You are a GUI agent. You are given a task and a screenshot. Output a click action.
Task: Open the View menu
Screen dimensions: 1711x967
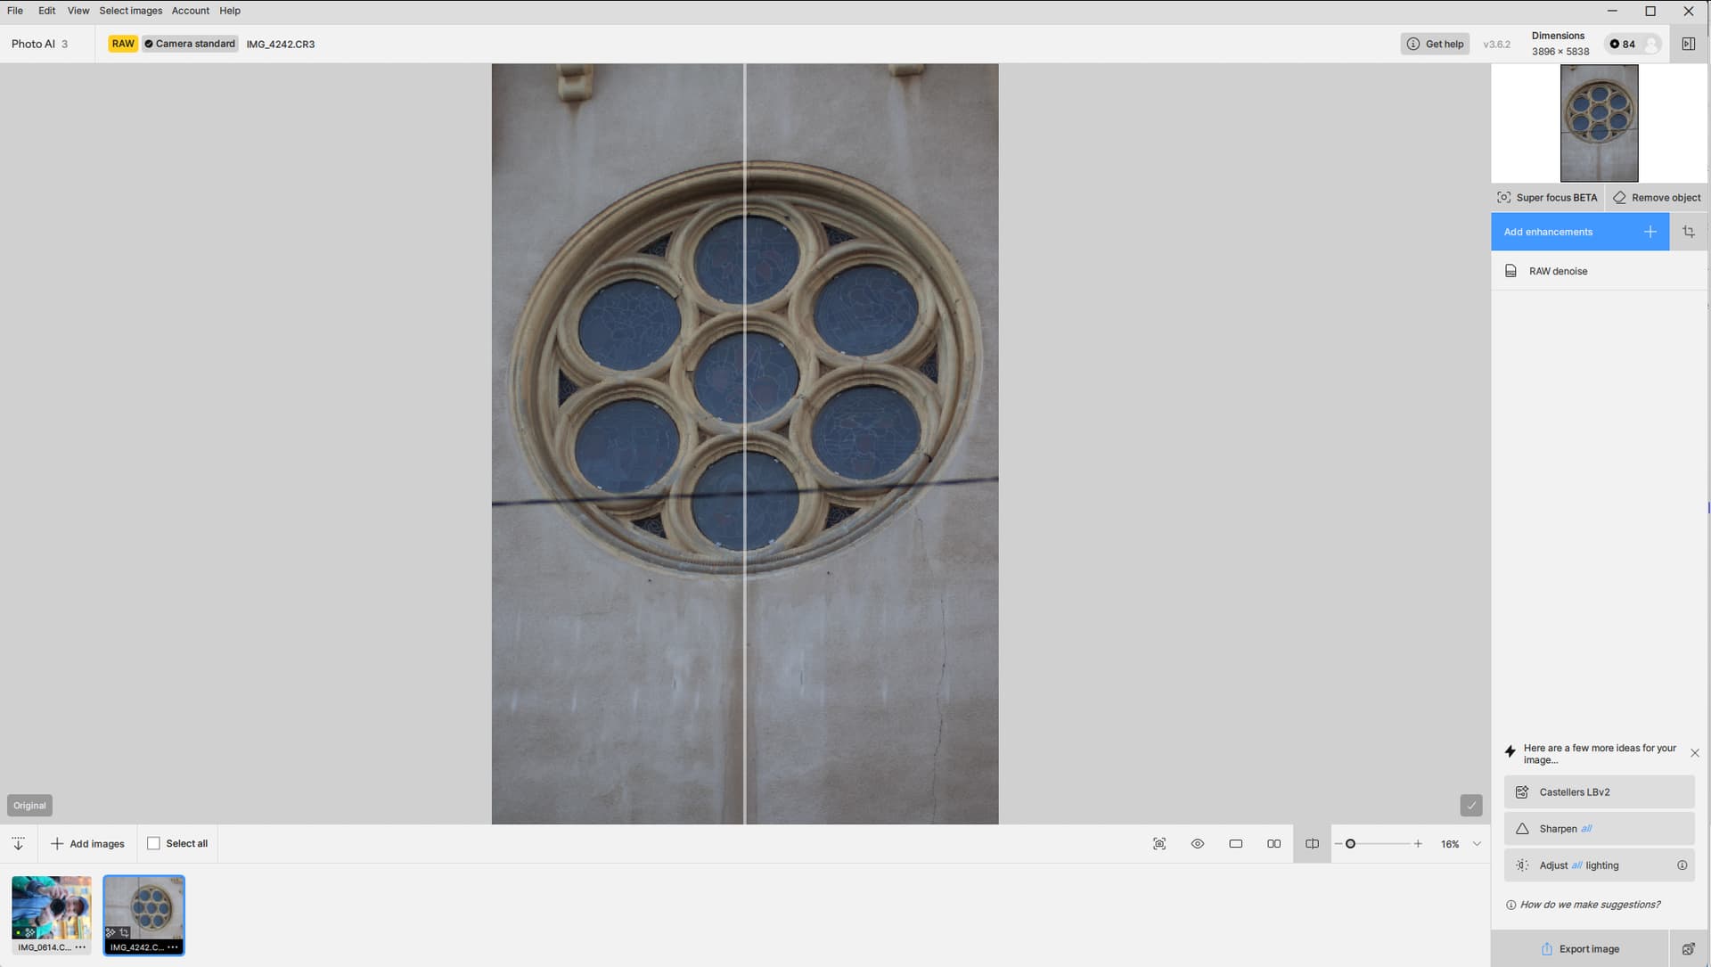pos(78,11)
